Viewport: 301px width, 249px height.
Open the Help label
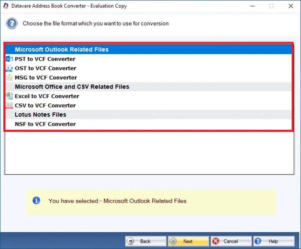click(273, 241)
